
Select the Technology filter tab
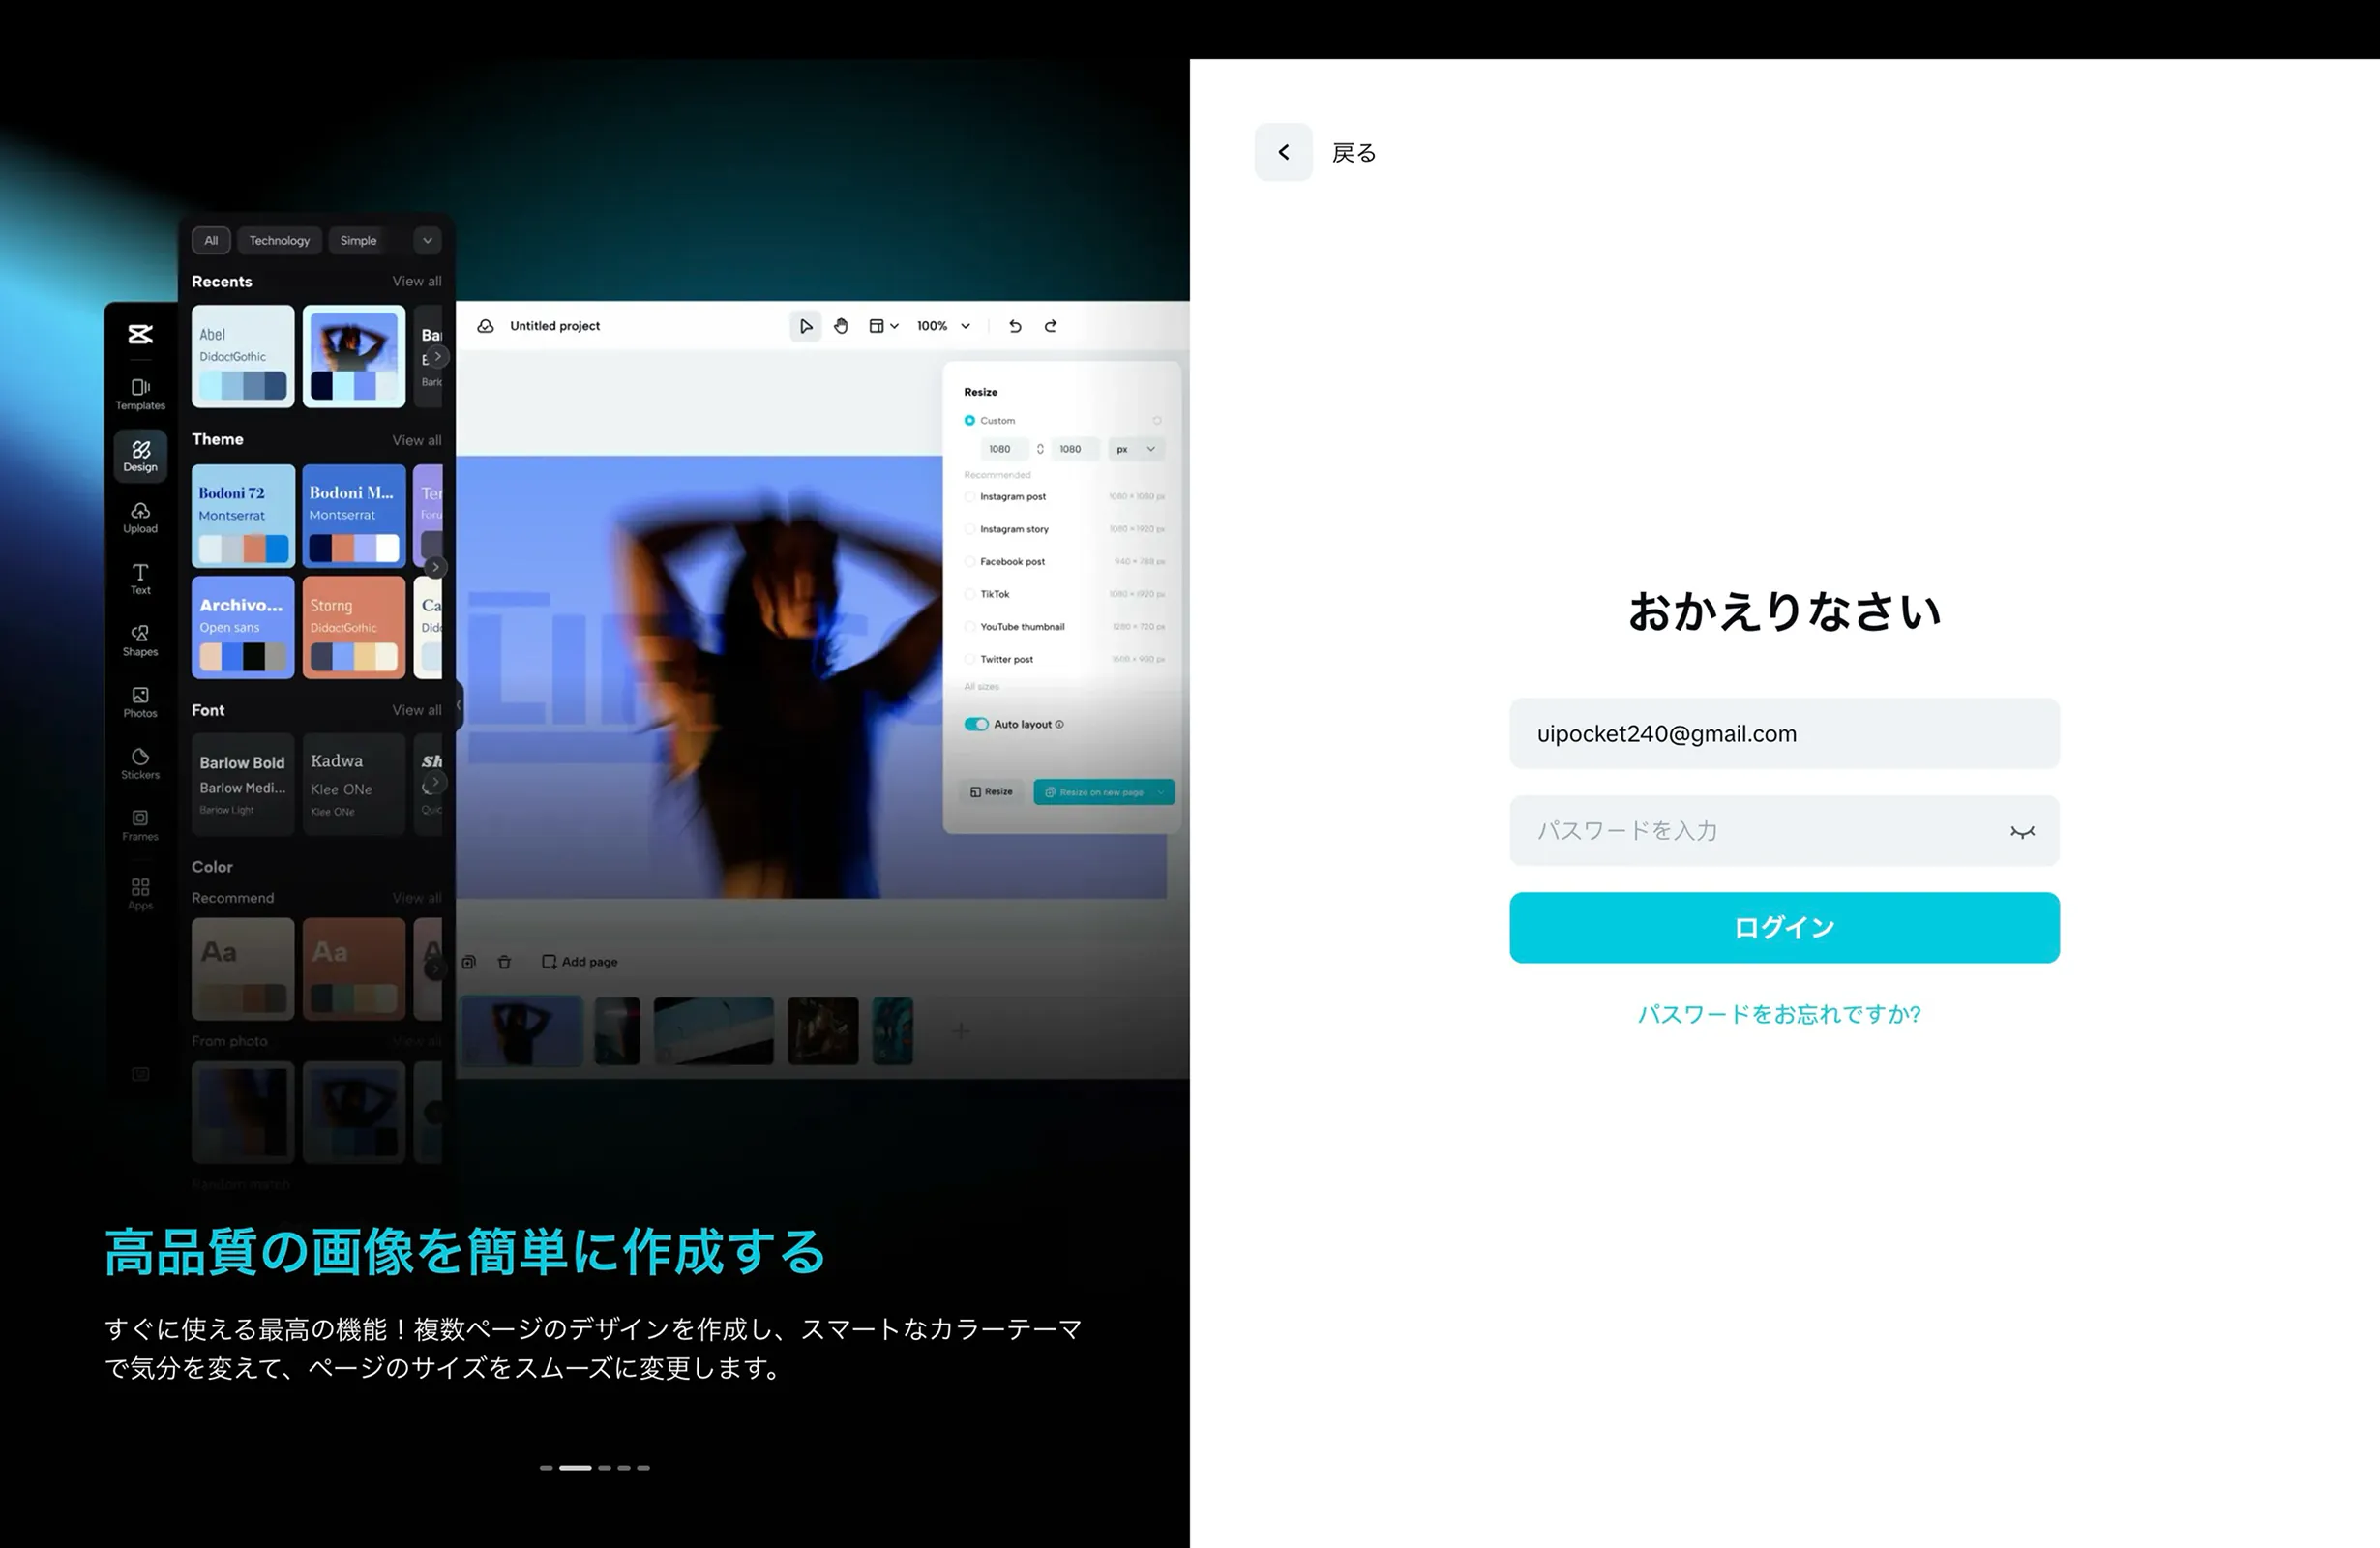[x=279, y=240]
